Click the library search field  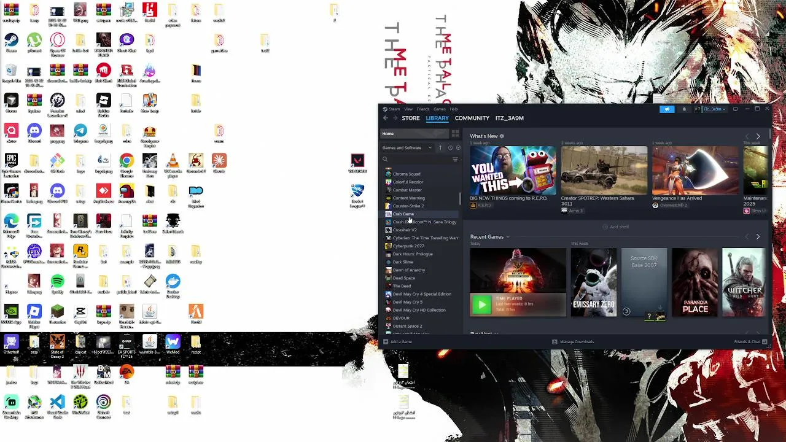416,159
